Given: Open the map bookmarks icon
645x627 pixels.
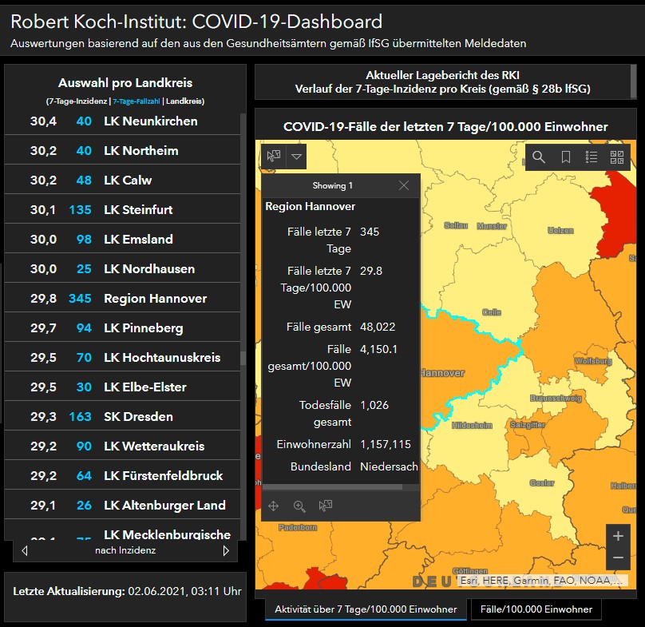Looking at the screenshot, I should pos(566,157).
